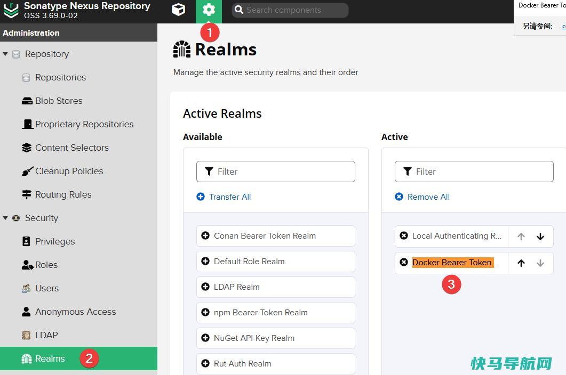Click the search magnifier icon
This screenshot has height=375, width=566.
[x=239, y=10]
